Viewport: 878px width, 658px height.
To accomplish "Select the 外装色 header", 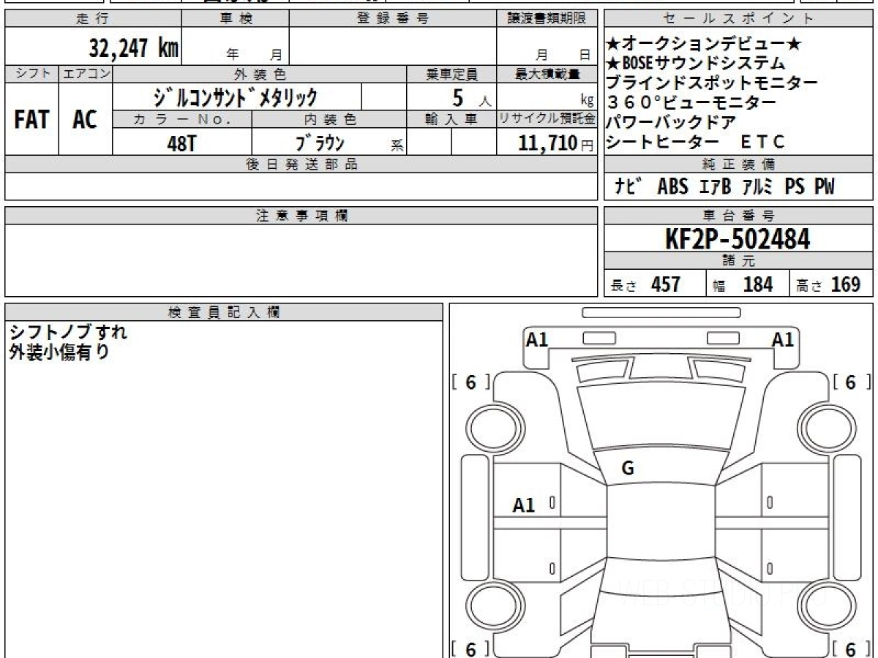I will click(260, 74).
